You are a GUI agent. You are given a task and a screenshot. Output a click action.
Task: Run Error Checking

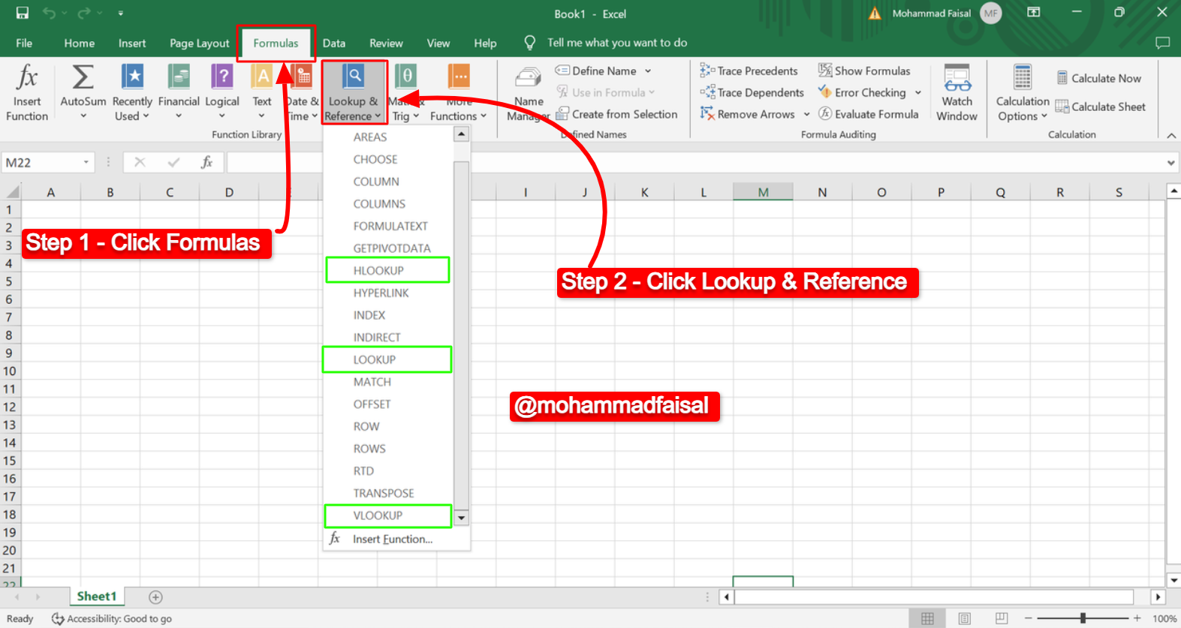coord(862,92)
